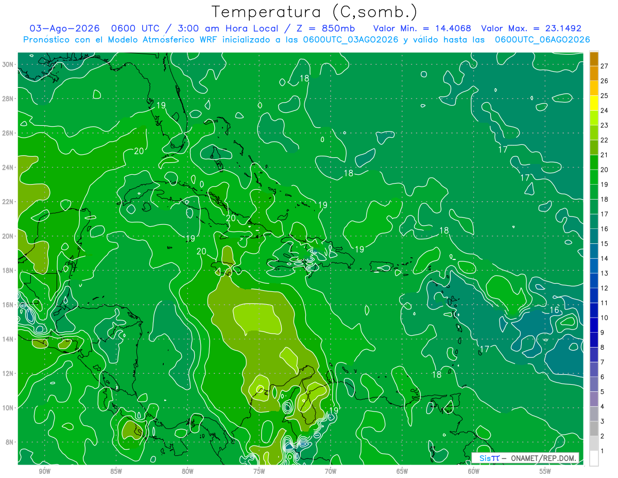Click legend value 23 on the color bar
This screenshot has width=618, height=478.
pos(605,125)
